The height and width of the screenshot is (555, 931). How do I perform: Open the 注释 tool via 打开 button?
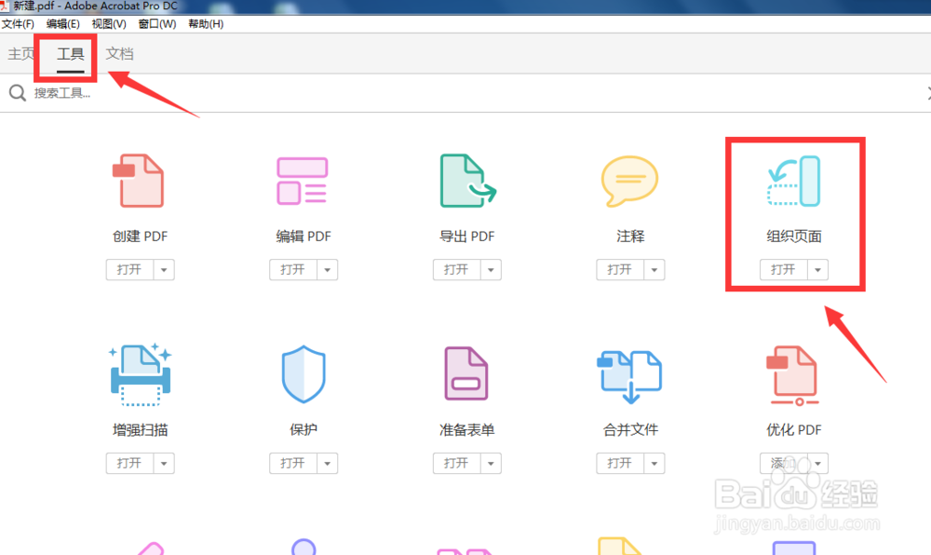620,269
